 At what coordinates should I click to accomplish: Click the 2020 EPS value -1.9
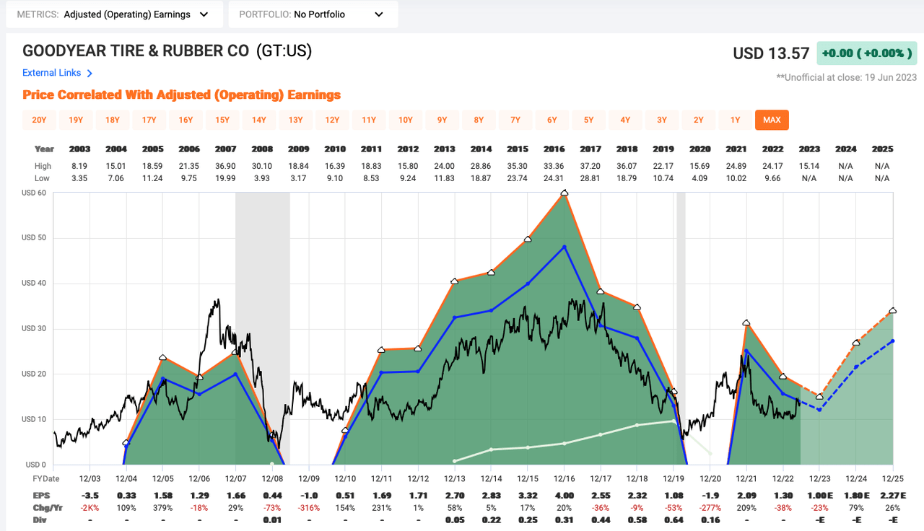(710, 496)
